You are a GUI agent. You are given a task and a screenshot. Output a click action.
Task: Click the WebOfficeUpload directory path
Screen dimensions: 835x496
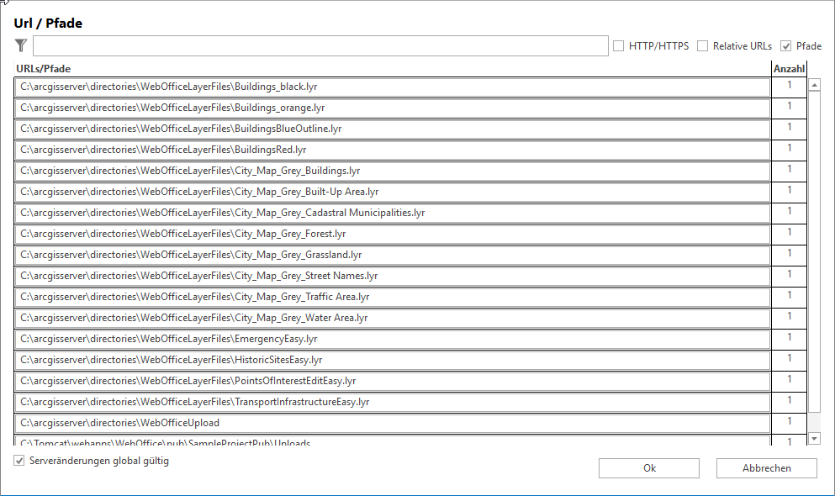(392, 423)
